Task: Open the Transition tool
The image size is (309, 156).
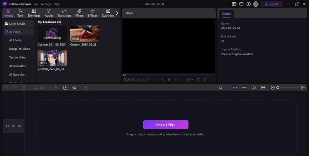Action: click(x=64, y=13)
